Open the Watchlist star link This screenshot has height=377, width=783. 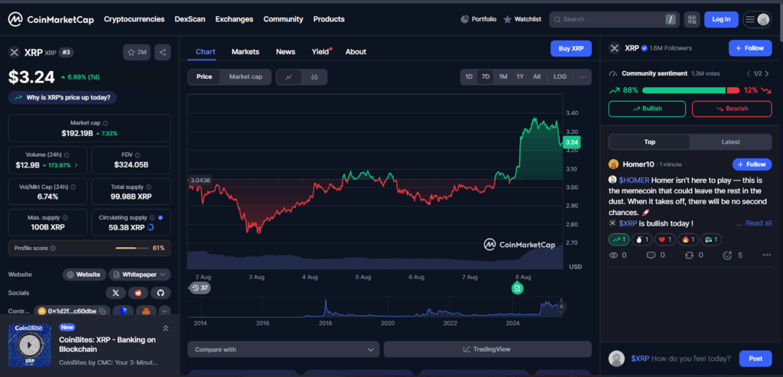click(521, 19)
